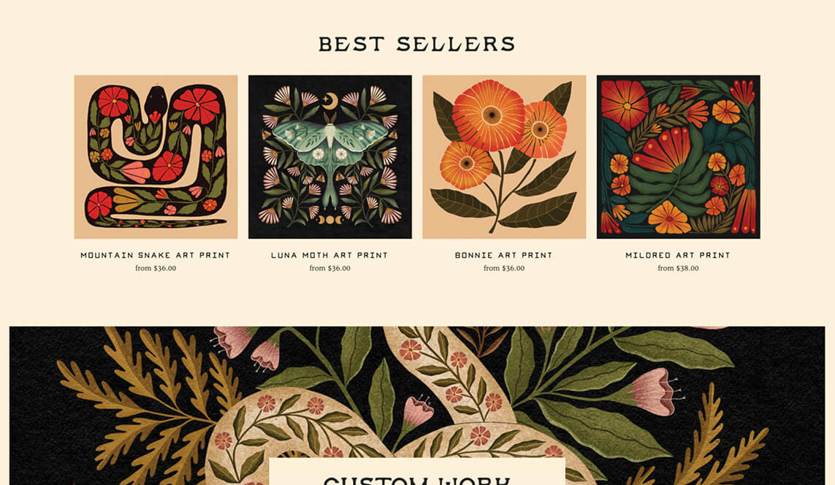
Task: Select the Luna Moth from $36.00 price
Action: 329,268
